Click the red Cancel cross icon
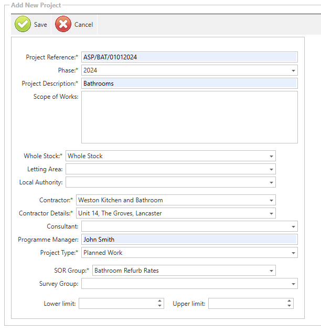Viewport: 321px width, 331px height. click(x=63, y=24)
